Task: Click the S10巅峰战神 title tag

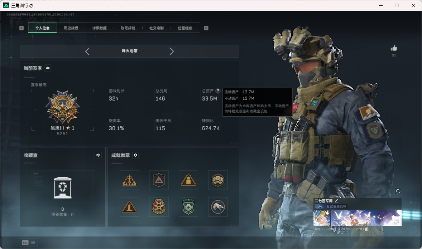Action: coord(331,206)
